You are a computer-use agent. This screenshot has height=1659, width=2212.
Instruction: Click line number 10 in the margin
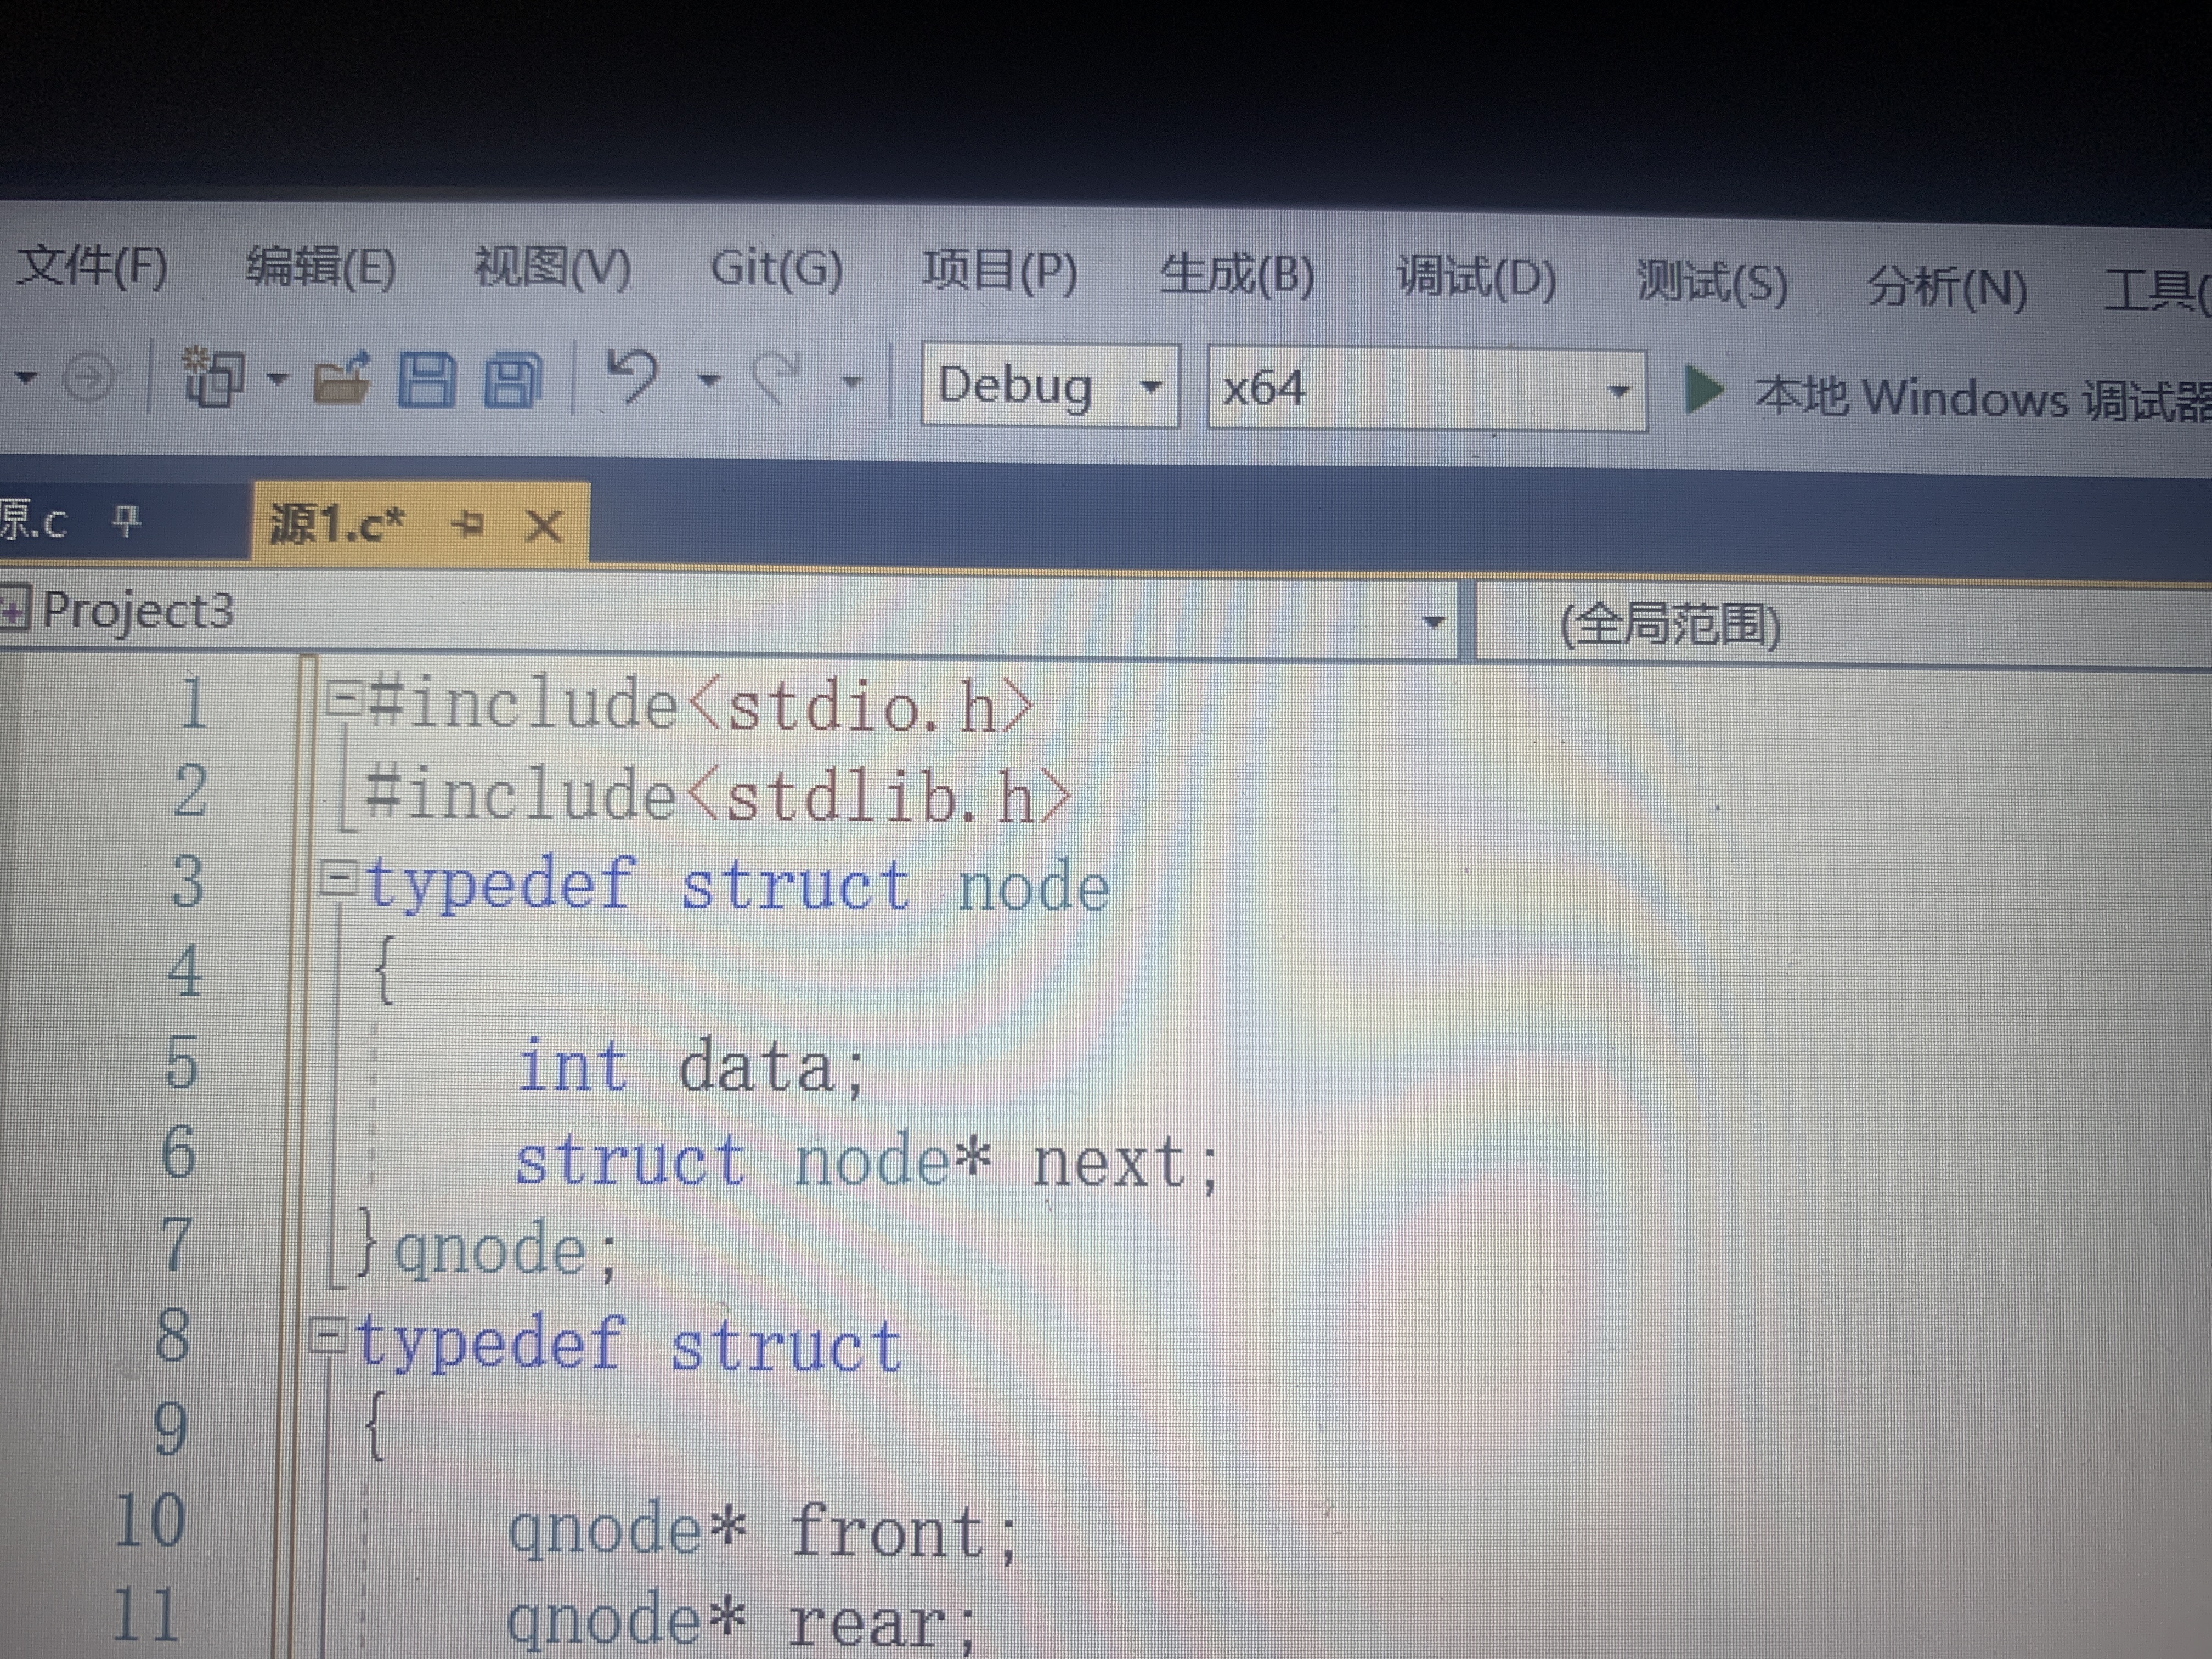tap(149, 1520)
